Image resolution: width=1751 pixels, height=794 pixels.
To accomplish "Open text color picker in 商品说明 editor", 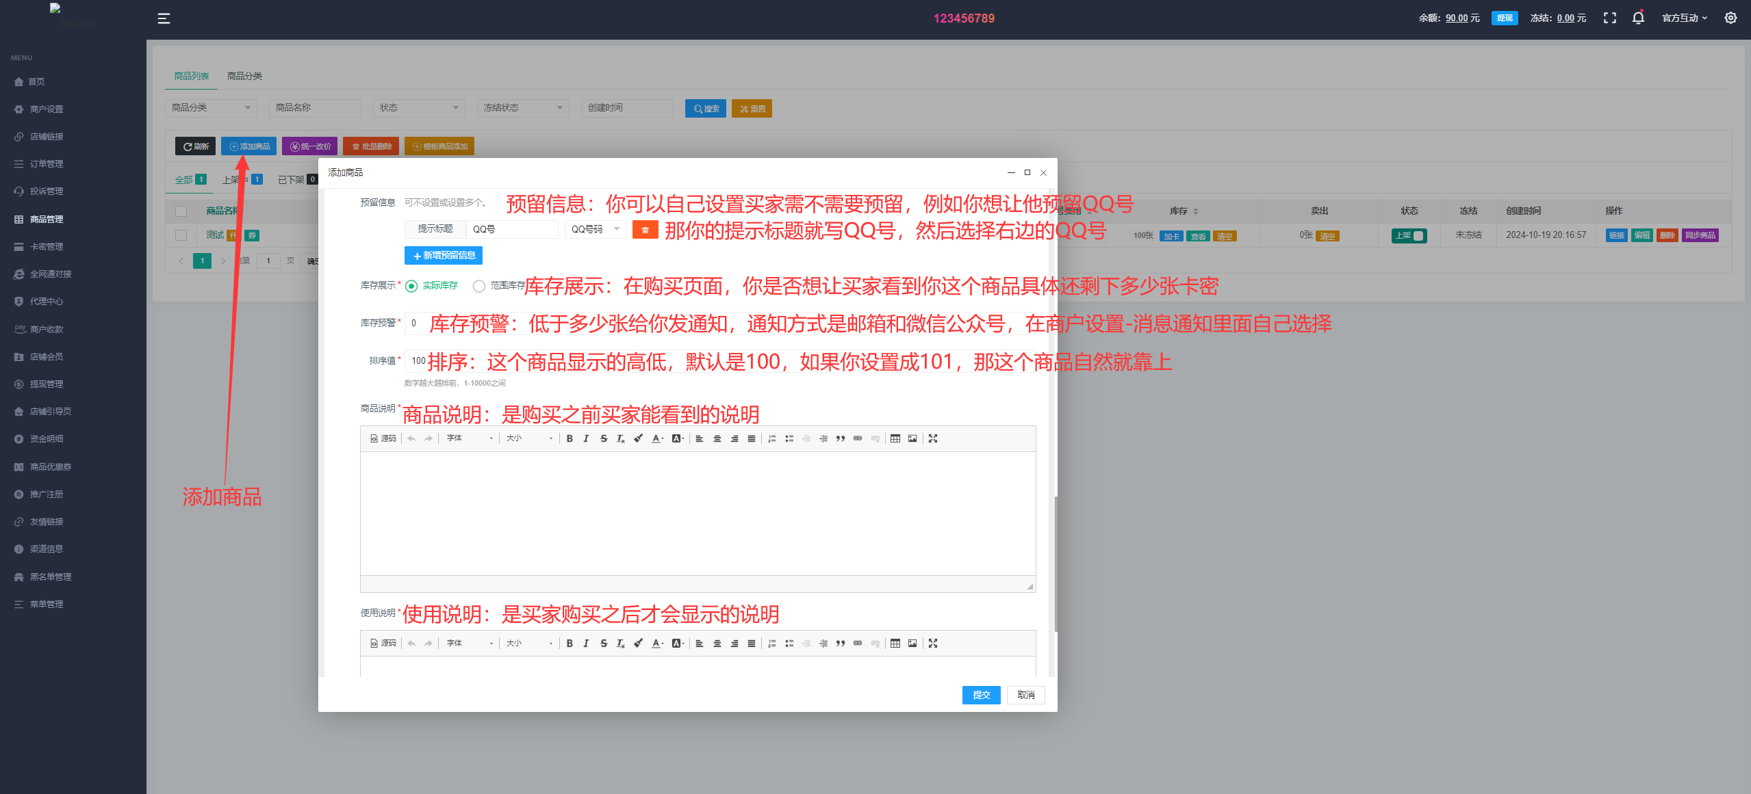I will [x=657, y=438].
